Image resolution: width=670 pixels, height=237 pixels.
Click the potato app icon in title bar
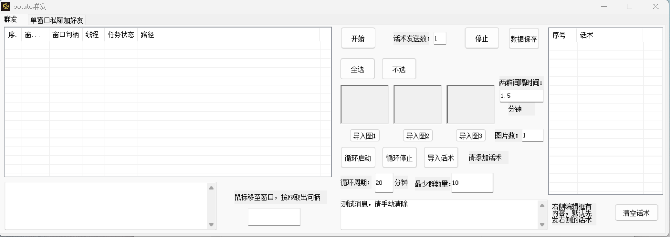pos(6,6)
